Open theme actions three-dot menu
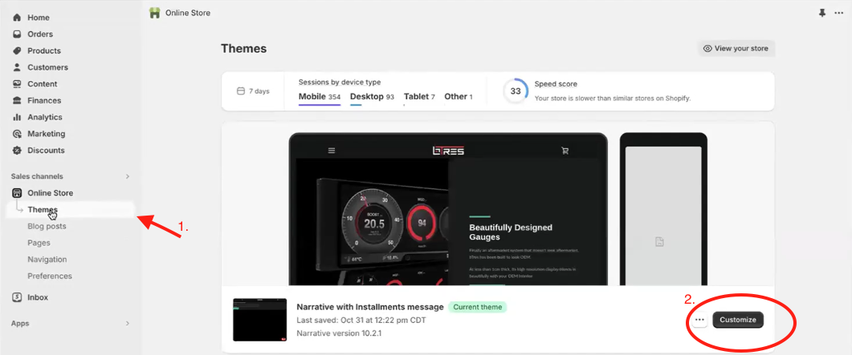 (x=699, y=320)
